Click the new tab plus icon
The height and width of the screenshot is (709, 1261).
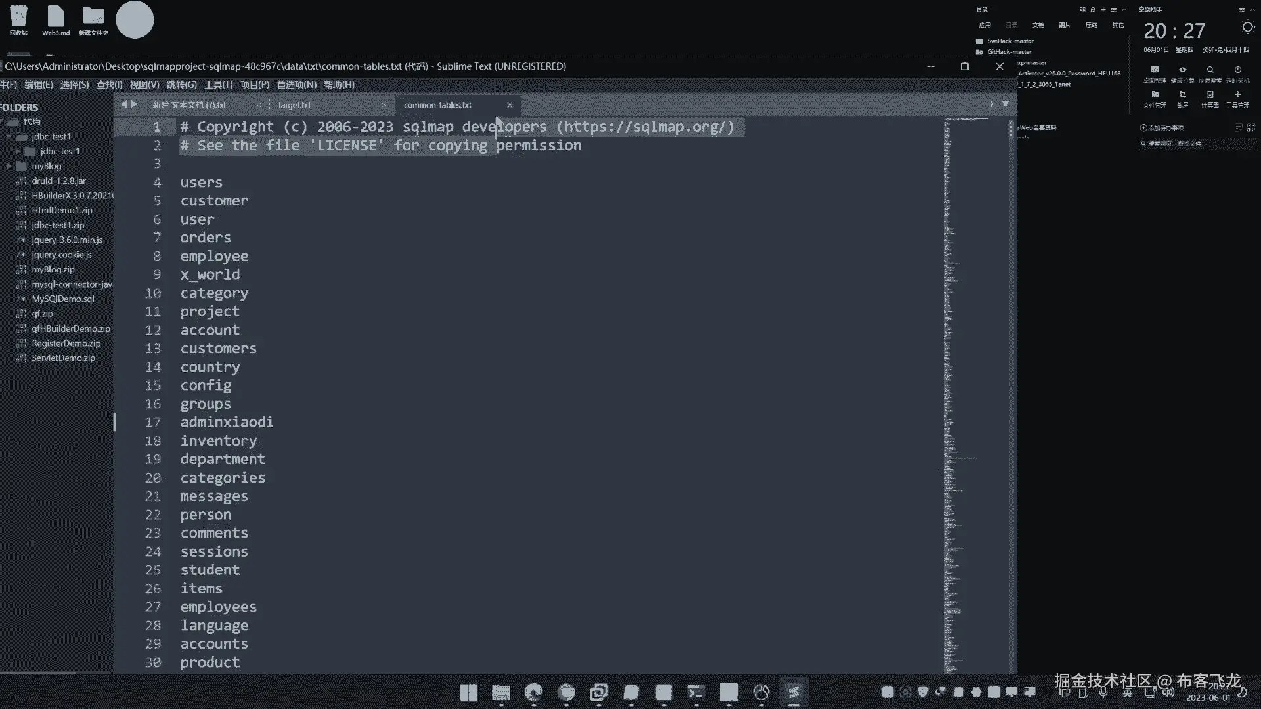coord(991,104)
